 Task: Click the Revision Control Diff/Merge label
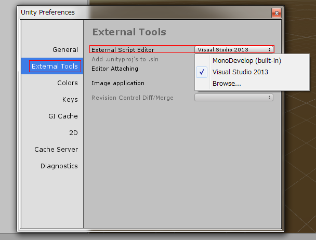click(x=133, y=98)
